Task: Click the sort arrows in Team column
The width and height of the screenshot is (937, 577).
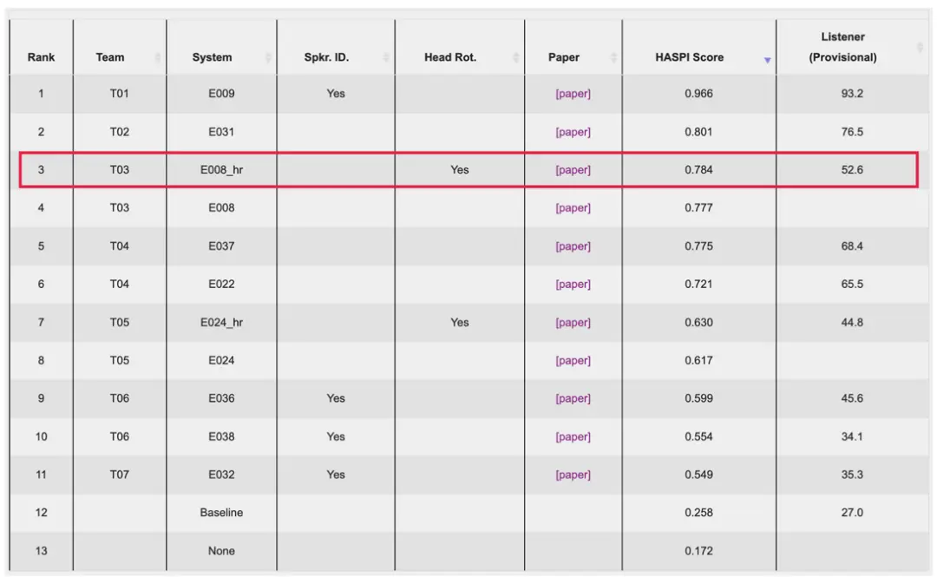Action: (158, 57)
